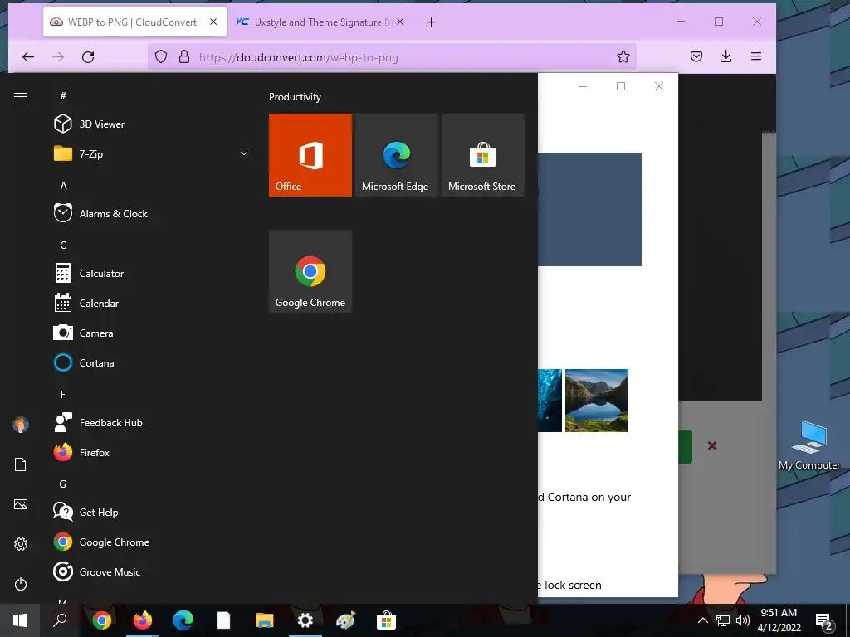
Task: Open Microsoft Store from the taskbar
Action: click(386, 620)
